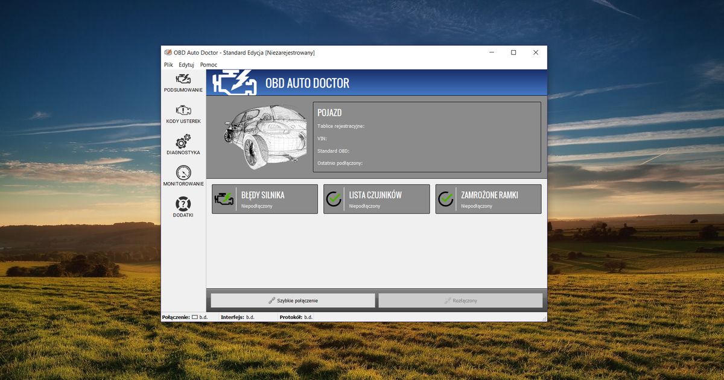Maximize the OBD Auto Doctor window
724x380 pixels.
(x=513, y=52)
